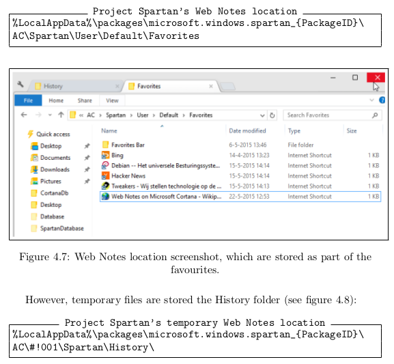Click the Quick access lightning icon
The image size is (394, 364).
[31, 135]
